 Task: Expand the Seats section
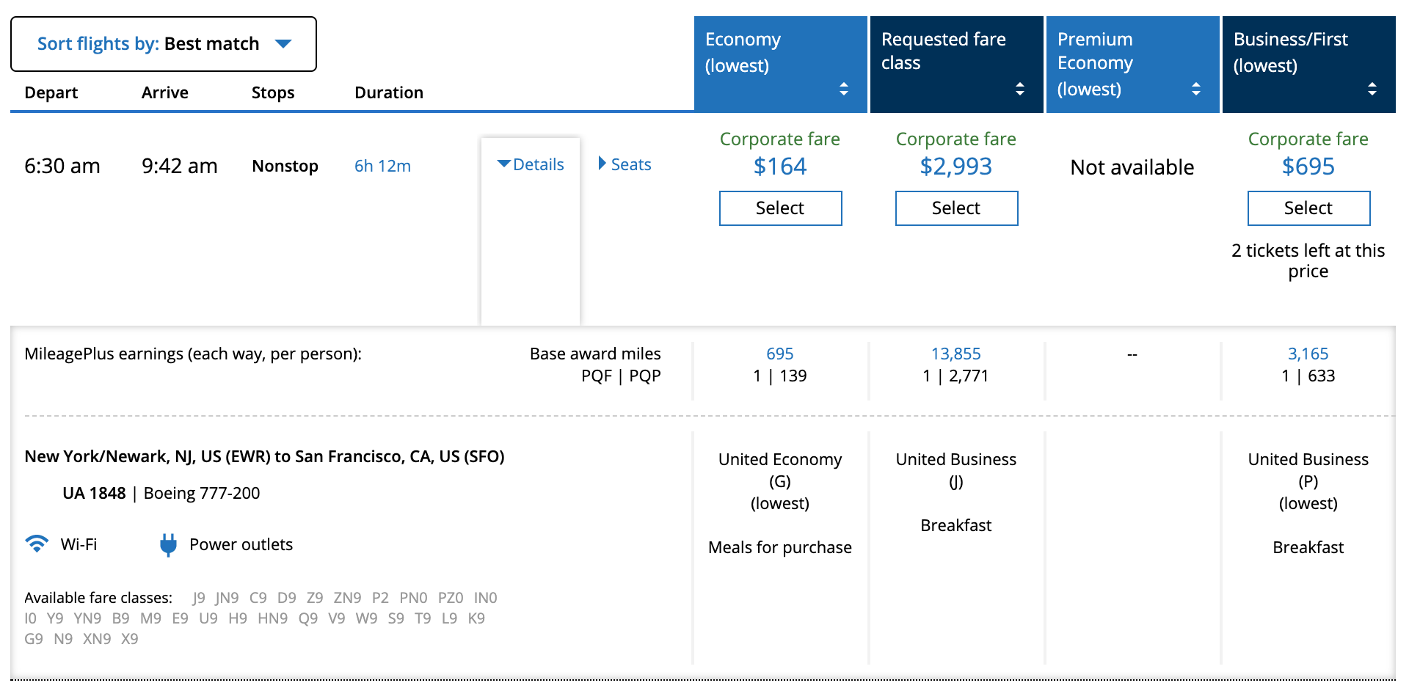(x=625, y=164)
